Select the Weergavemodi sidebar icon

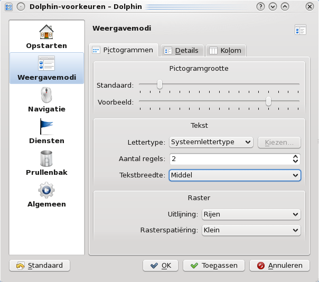pyautogui.click(x=46, y=64)
